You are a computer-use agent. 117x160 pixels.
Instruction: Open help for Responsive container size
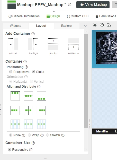(31, 150)
